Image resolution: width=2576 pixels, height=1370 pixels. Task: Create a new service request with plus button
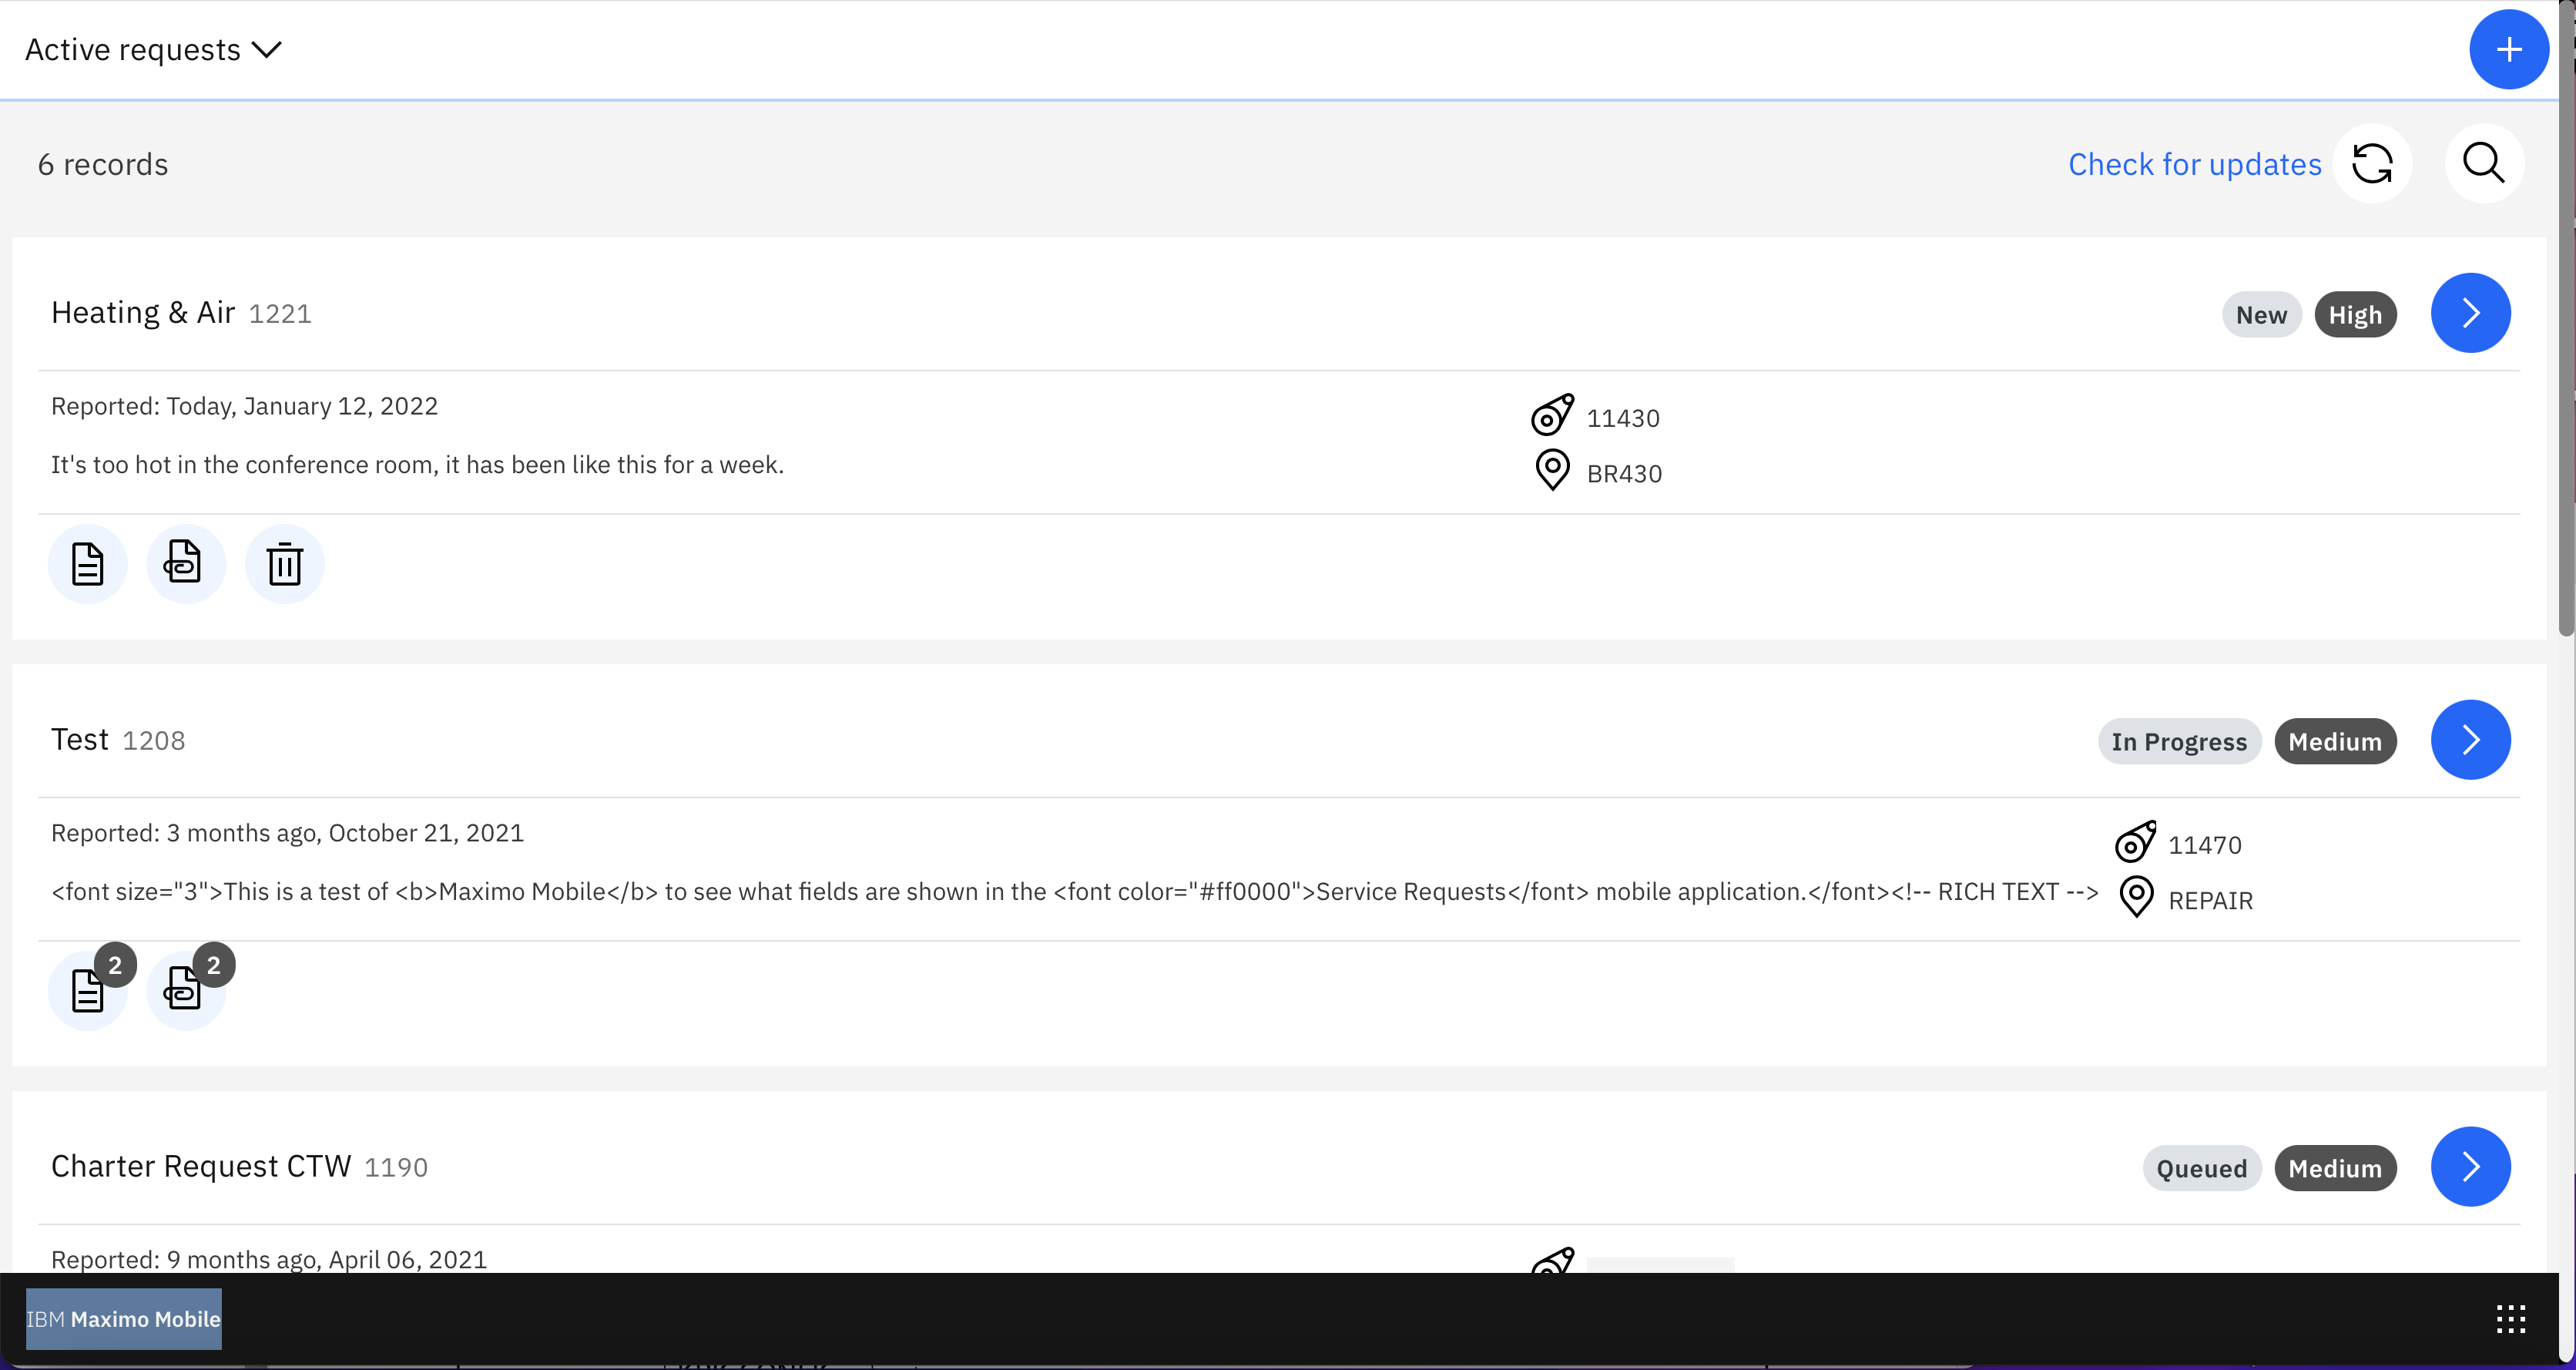point(2508,49)
